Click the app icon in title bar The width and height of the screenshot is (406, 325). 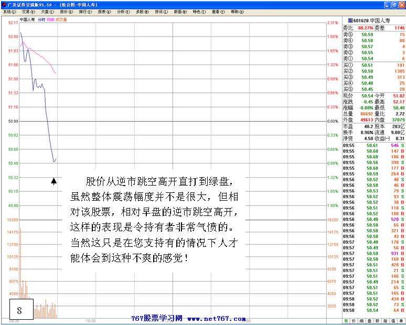coord(3,4)
